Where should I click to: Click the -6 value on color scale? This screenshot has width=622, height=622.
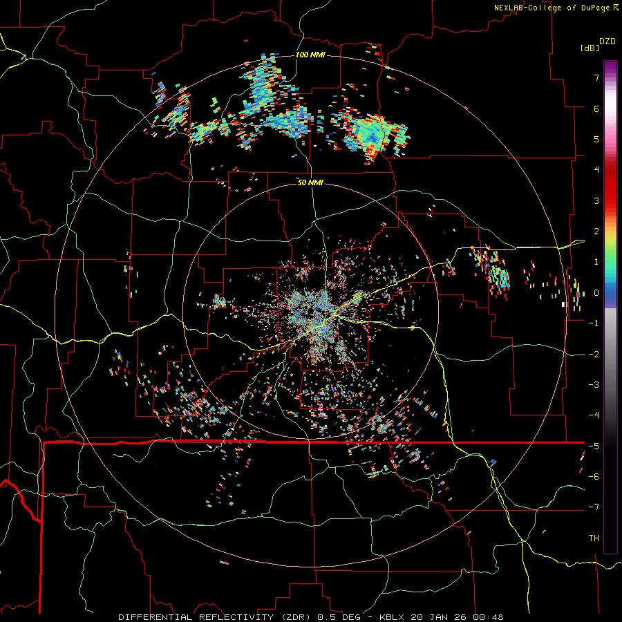(594, 477)
